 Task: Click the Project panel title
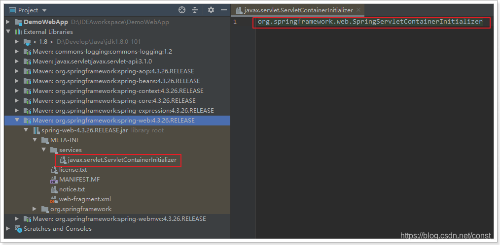pyautogui.click(x=28, y=10)
